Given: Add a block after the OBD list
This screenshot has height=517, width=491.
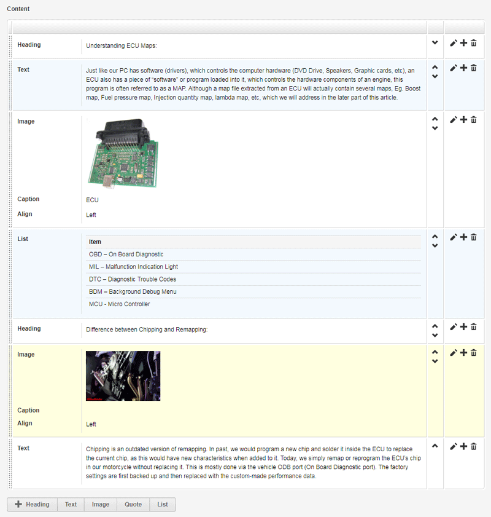Looking at the screenshot, I should [x=463, y=237].
